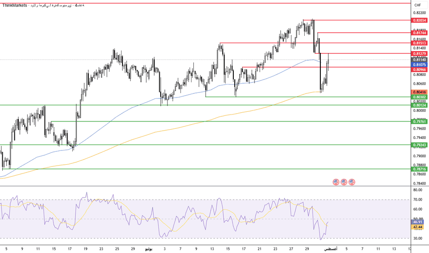Click the 3 date label on time axis
Image resolution: width=429 pixels, height=253 pixels.
[x=164, y=249]
